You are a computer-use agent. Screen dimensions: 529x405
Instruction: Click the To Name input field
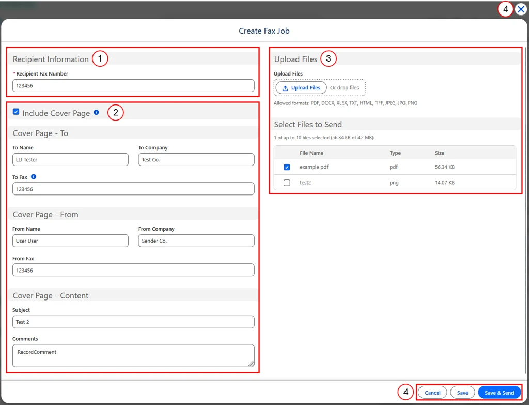(70, 160)
